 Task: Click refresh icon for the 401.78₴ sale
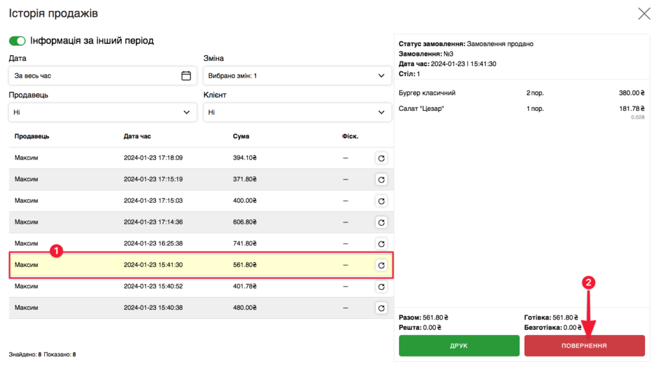click(x=381, y=286)
